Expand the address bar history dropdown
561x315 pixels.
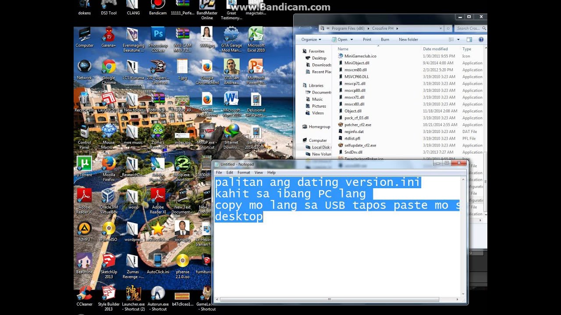[440, 28]
